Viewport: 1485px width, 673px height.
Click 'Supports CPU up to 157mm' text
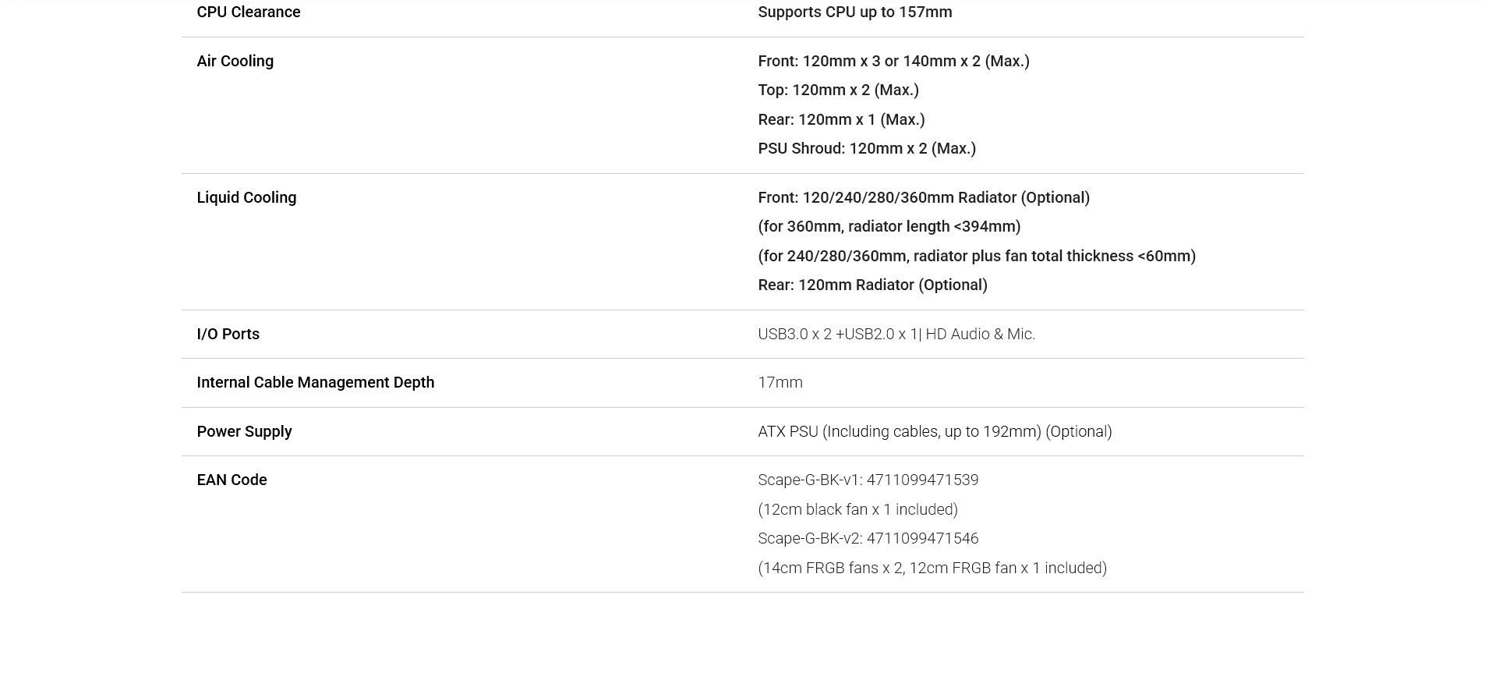pos(854,12)
